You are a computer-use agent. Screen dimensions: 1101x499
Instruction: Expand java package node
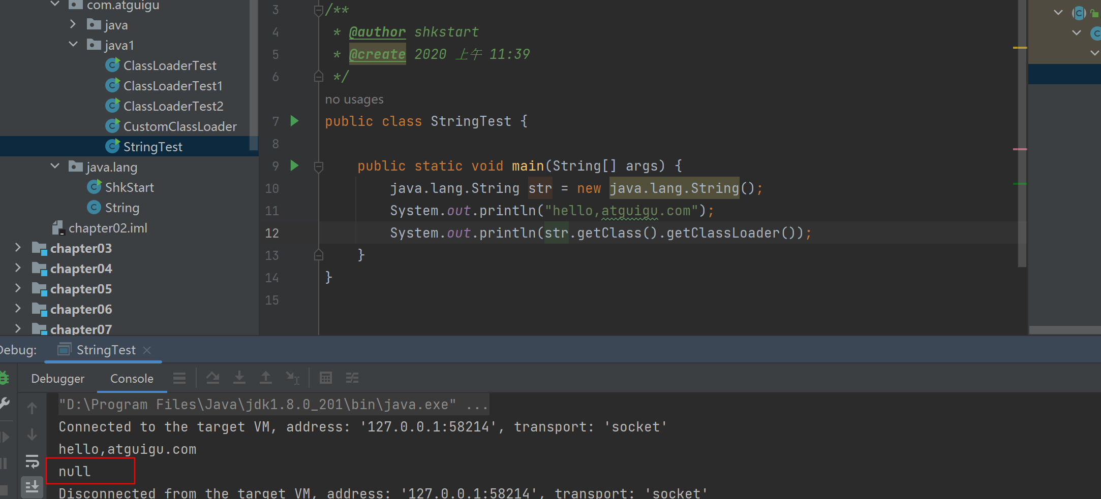coord(73,24)
